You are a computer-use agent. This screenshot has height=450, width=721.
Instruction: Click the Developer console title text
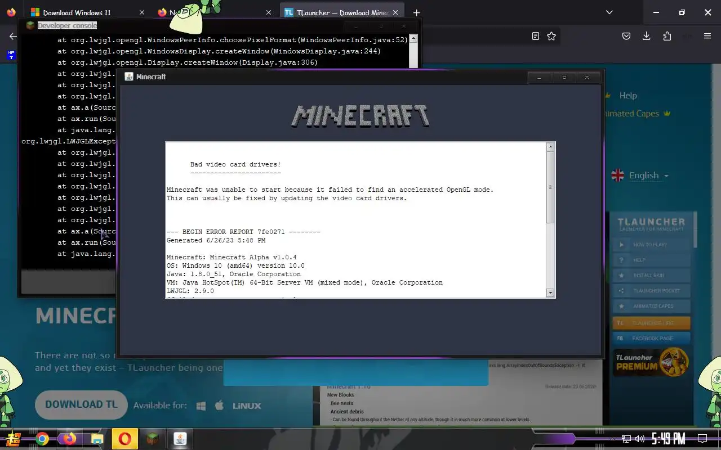click(67, 25)
